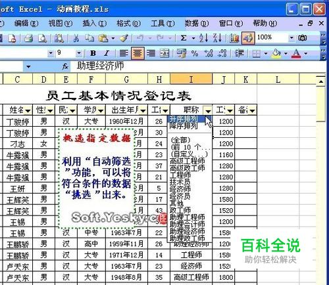
Task: Open the 插入(I) menu
Action: click(95, 23)
